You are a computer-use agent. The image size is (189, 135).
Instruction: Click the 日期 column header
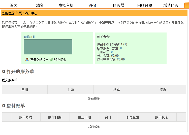coord(25,90)
